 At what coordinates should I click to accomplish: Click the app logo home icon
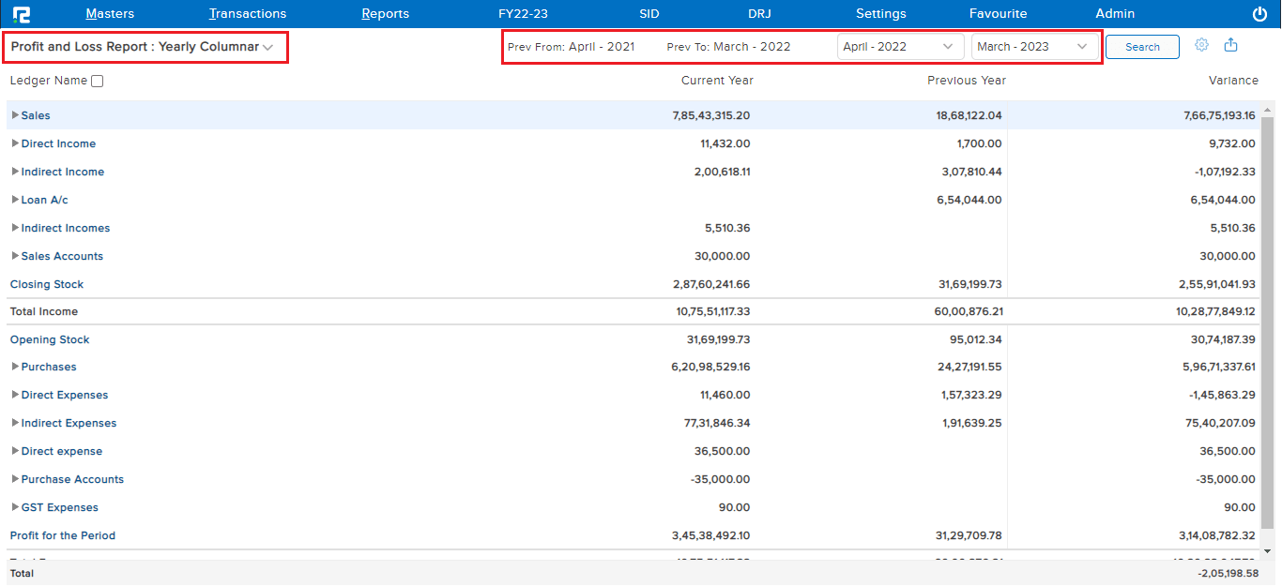[22, 14]
